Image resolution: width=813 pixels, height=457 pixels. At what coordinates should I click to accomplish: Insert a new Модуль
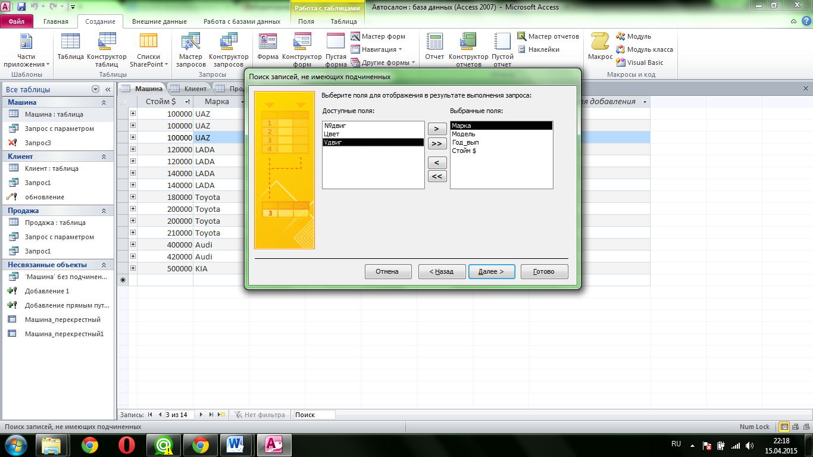(x=634, y=36)
